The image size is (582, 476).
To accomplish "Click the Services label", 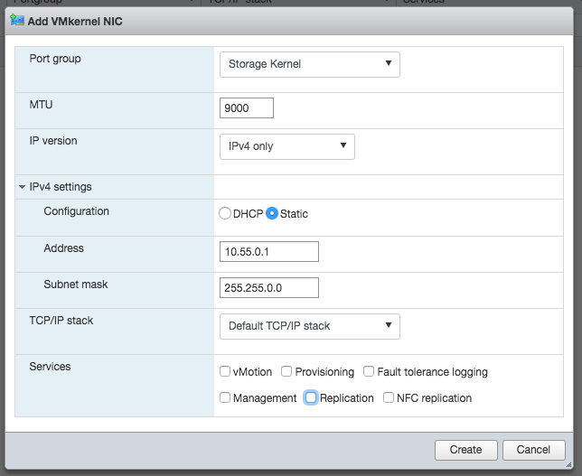I will click(50, 367).
